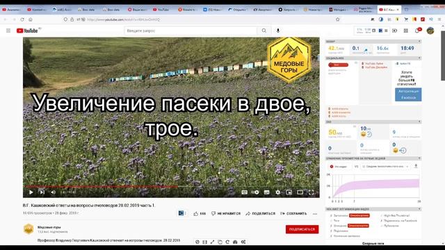This screenshot has height=250, width=445.
Task: Open the YouTube hamburger guide menu
Action: coord(8,31)
